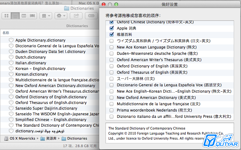Screen dimensions: 241x150
Task: Enable the Dizionario italiano checkbox
Action: (111, 117)
